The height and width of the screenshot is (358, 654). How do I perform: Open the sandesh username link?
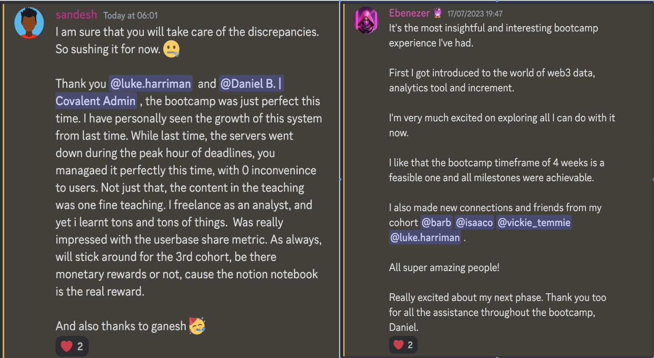pyautogui.click(x=76, y=14)
